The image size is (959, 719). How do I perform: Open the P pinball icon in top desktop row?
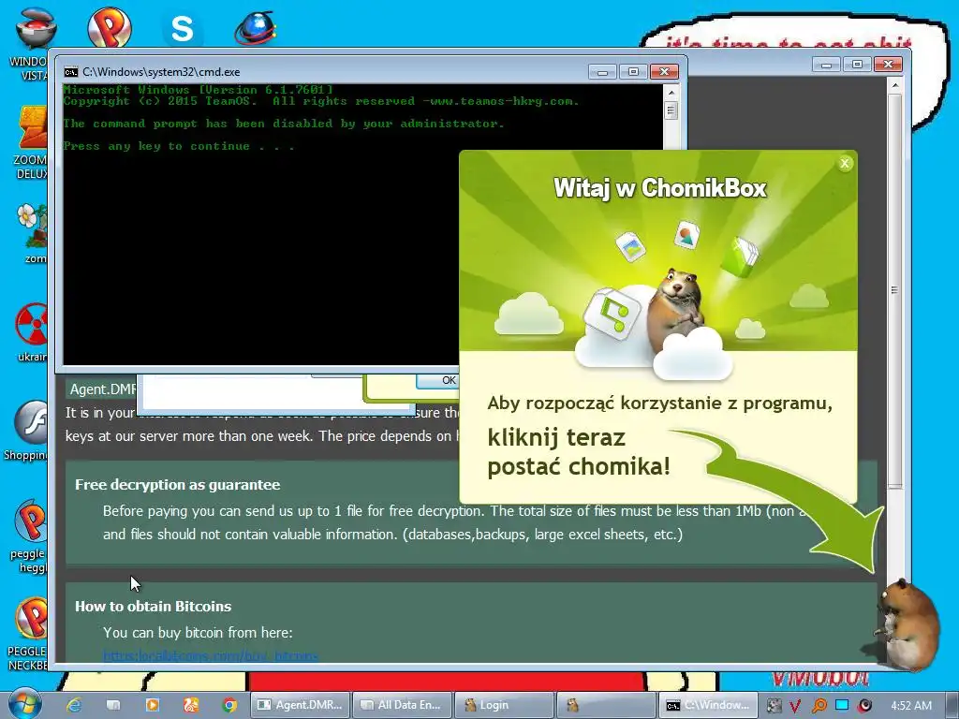[109, 27]
